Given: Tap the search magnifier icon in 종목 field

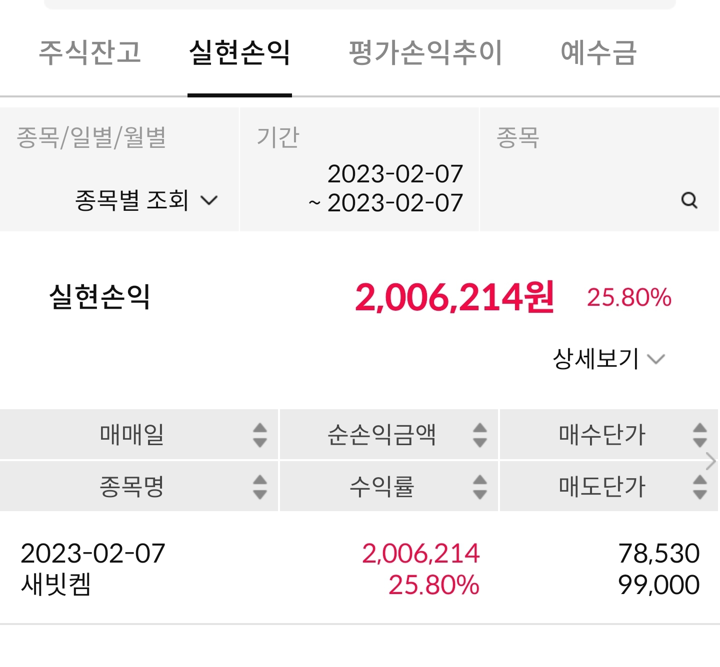Looking at the screenshot, I should [689, 200].
